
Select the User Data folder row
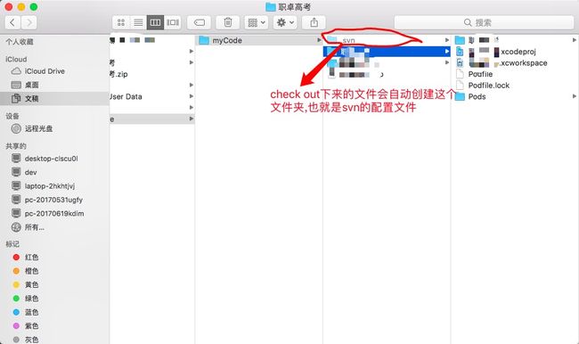[x=152, y=96]
